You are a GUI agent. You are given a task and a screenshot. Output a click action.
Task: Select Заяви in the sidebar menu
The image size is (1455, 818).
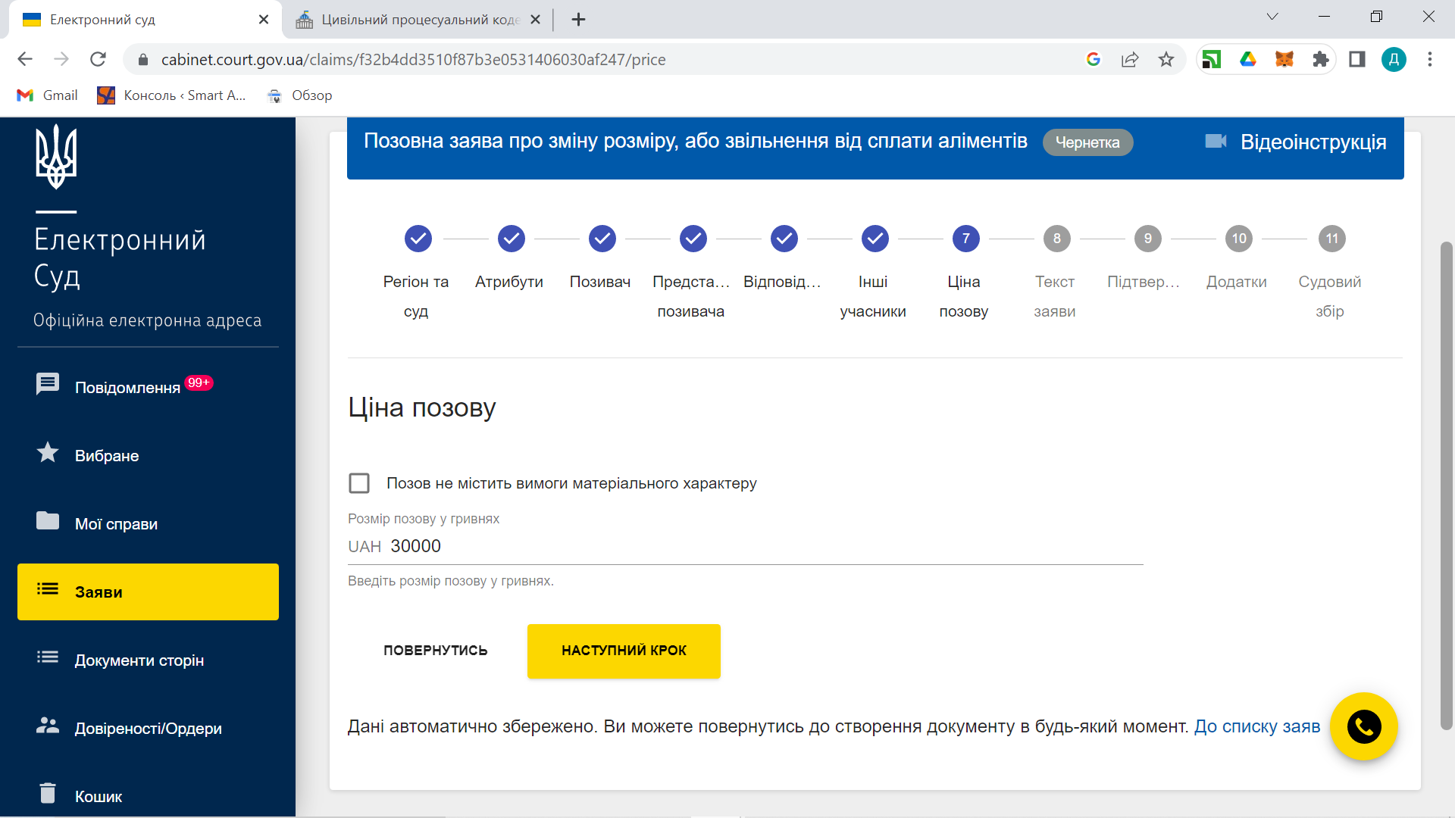click(x=148, y=592)
